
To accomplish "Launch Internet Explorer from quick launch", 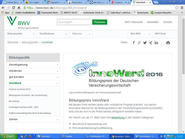I will [x=26, y=136].
